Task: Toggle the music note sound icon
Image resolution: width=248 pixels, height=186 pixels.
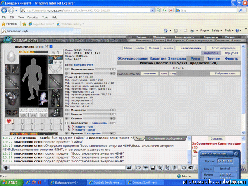Action: click(174, 168)
